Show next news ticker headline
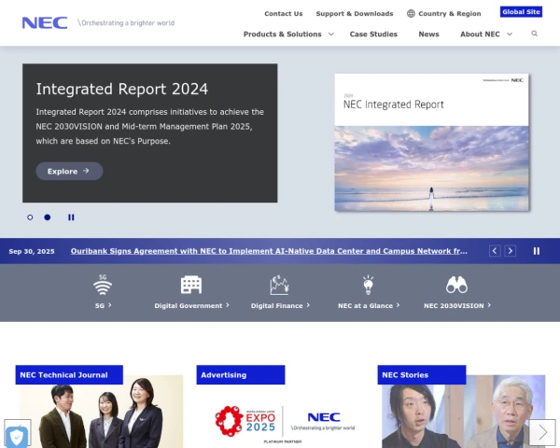560x448 pixels. pyautogui.click(x=511, y=251)
